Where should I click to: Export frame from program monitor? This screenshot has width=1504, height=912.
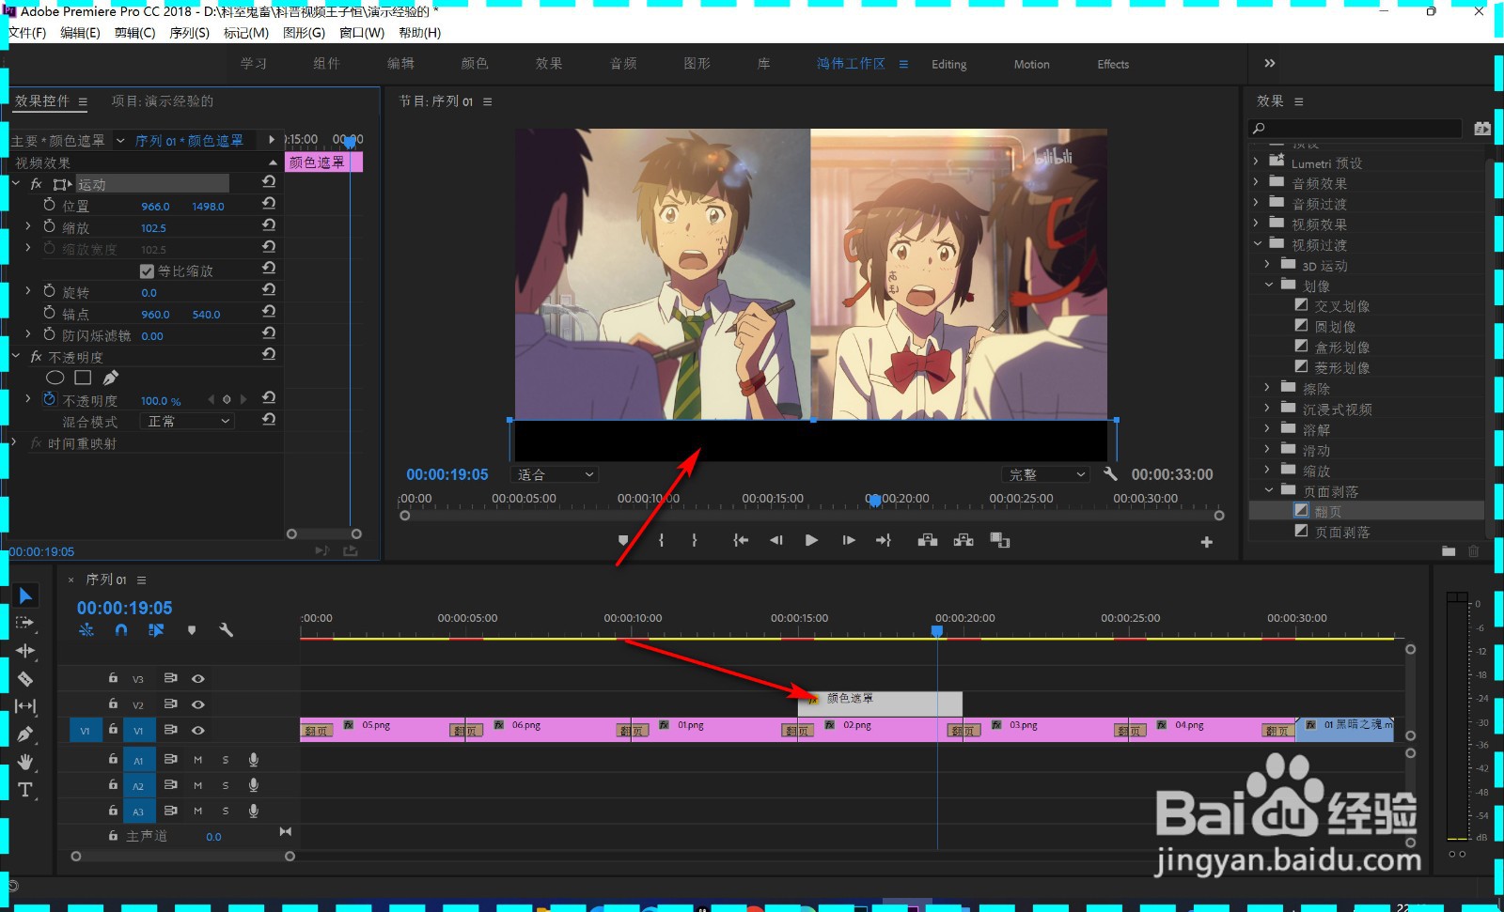pos(1000,540)
